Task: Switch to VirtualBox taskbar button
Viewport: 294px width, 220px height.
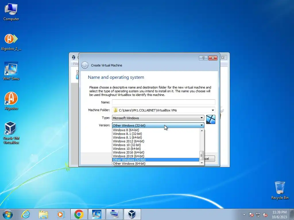Action: click(132, 214)
